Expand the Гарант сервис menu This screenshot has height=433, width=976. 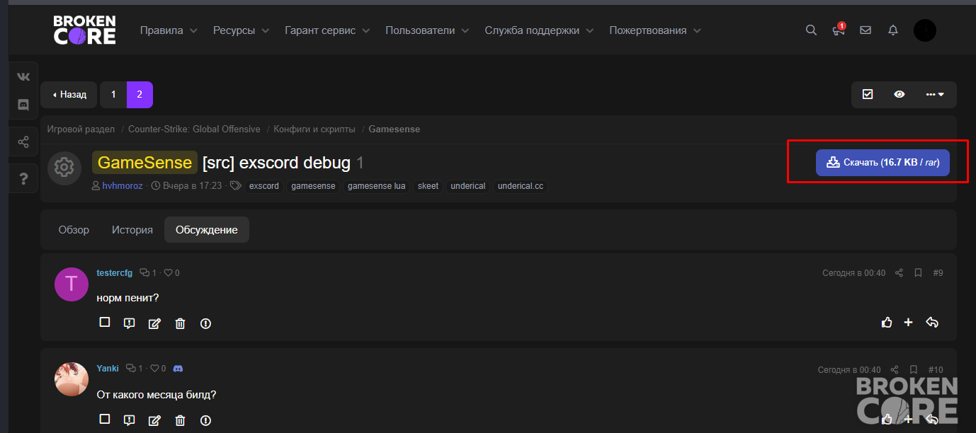tap(327, 30)
